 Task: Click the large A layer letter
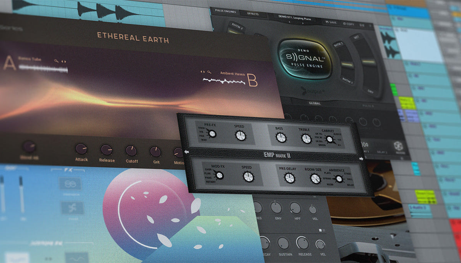coord(10,63)
